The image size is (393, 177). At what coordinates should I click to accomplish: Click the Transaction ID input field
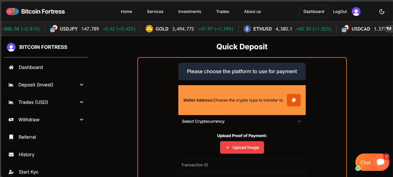click(242, 165)
